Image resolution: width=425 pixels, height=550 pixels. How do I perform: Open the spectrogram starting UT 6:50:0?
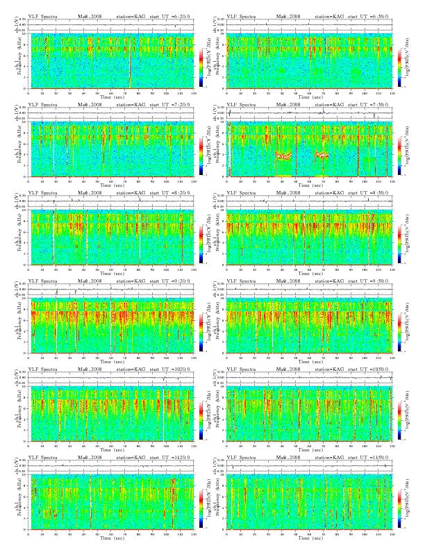pyautogui.click(x=309, y=60)
